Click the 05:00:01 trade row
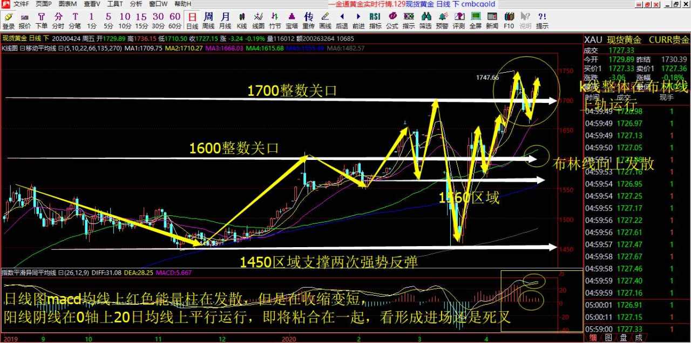This screenshot has width=691, height=343. click(637, 305)
